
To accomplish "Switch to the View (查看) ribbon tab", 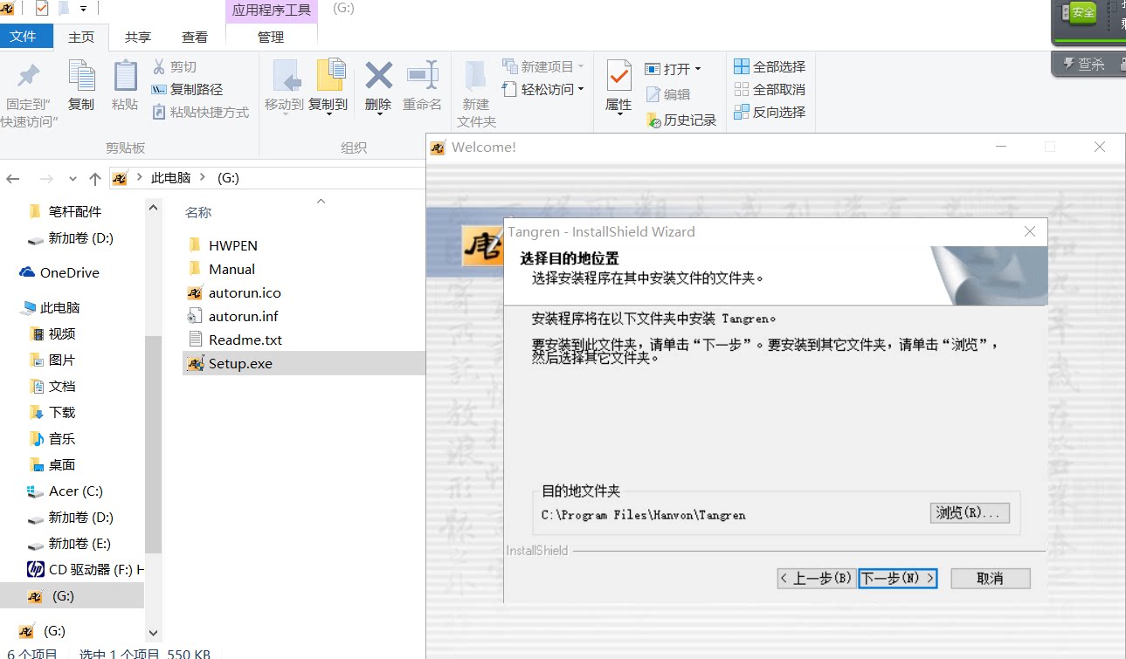I will 195,37.
